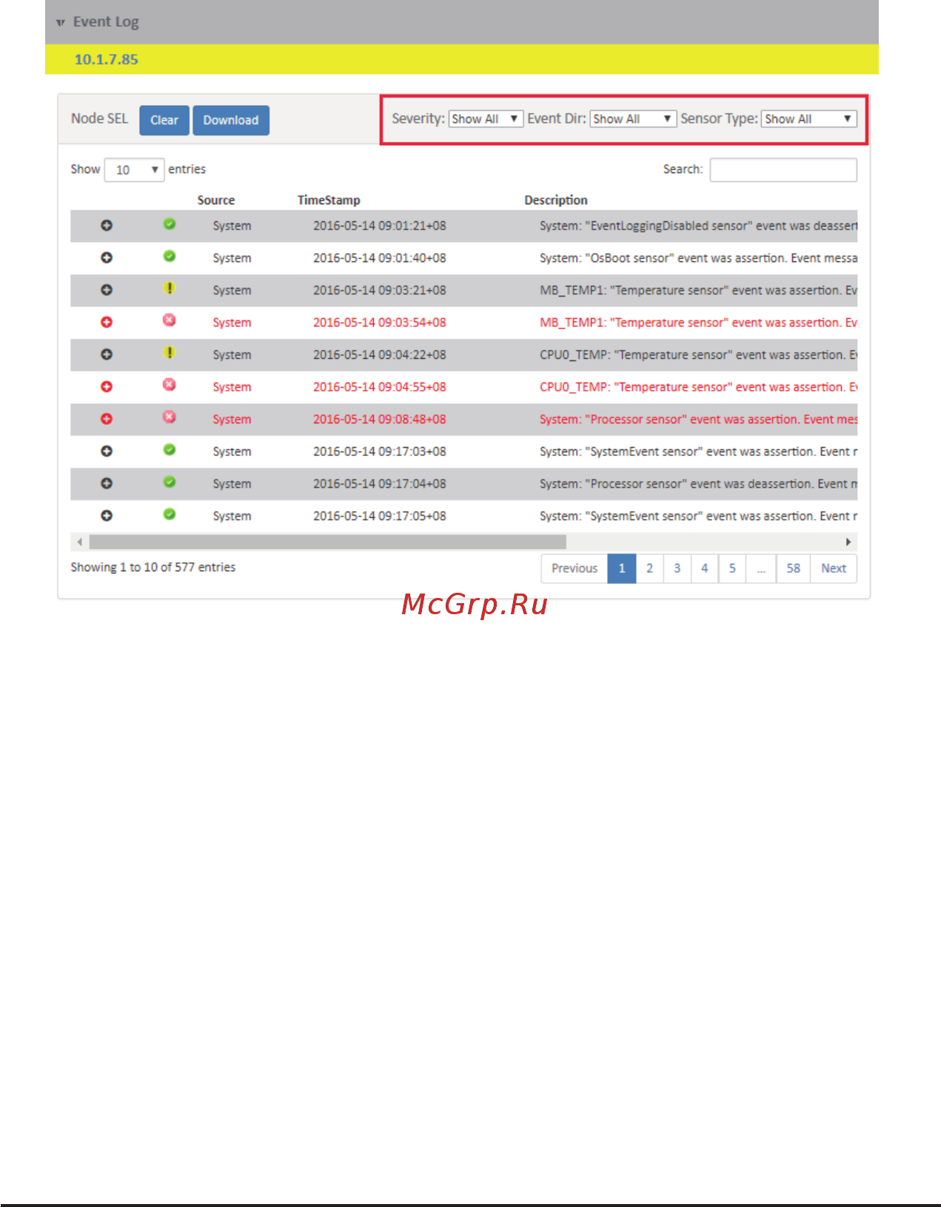Click red critical icon for 09:08:48 row
The height and width of the screenshot is (1207, 941).
(170, 417)
